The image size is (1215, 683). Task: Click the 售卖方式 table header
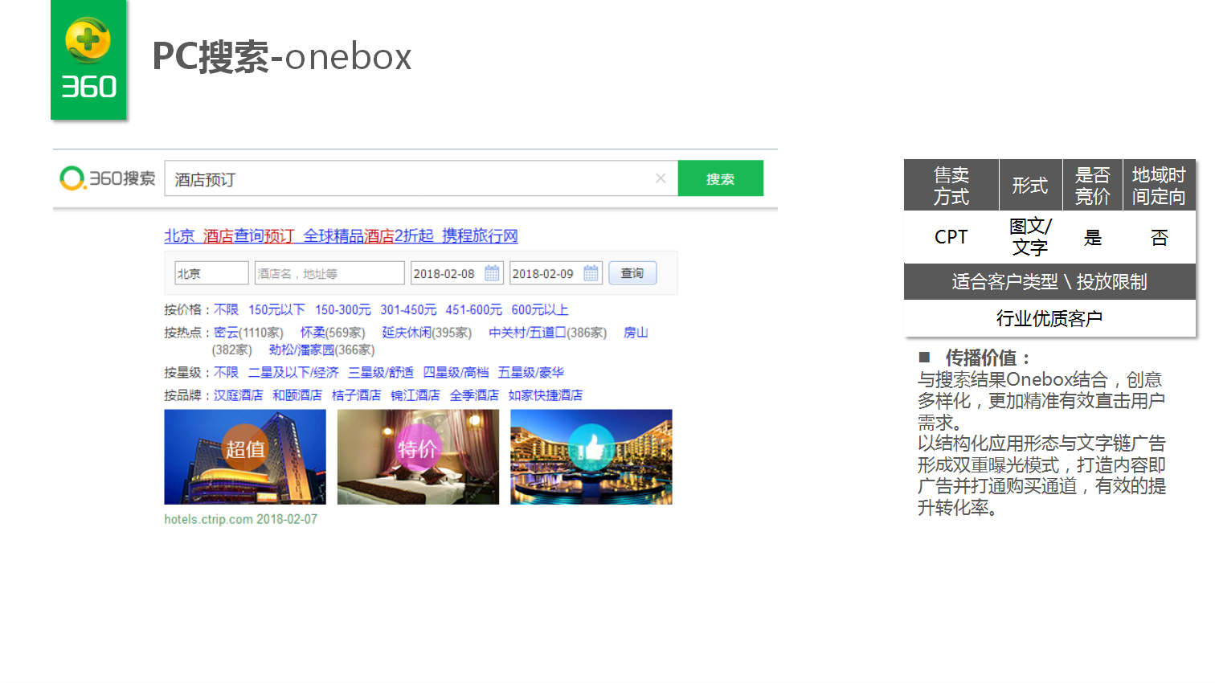click(x=951, y=186)
